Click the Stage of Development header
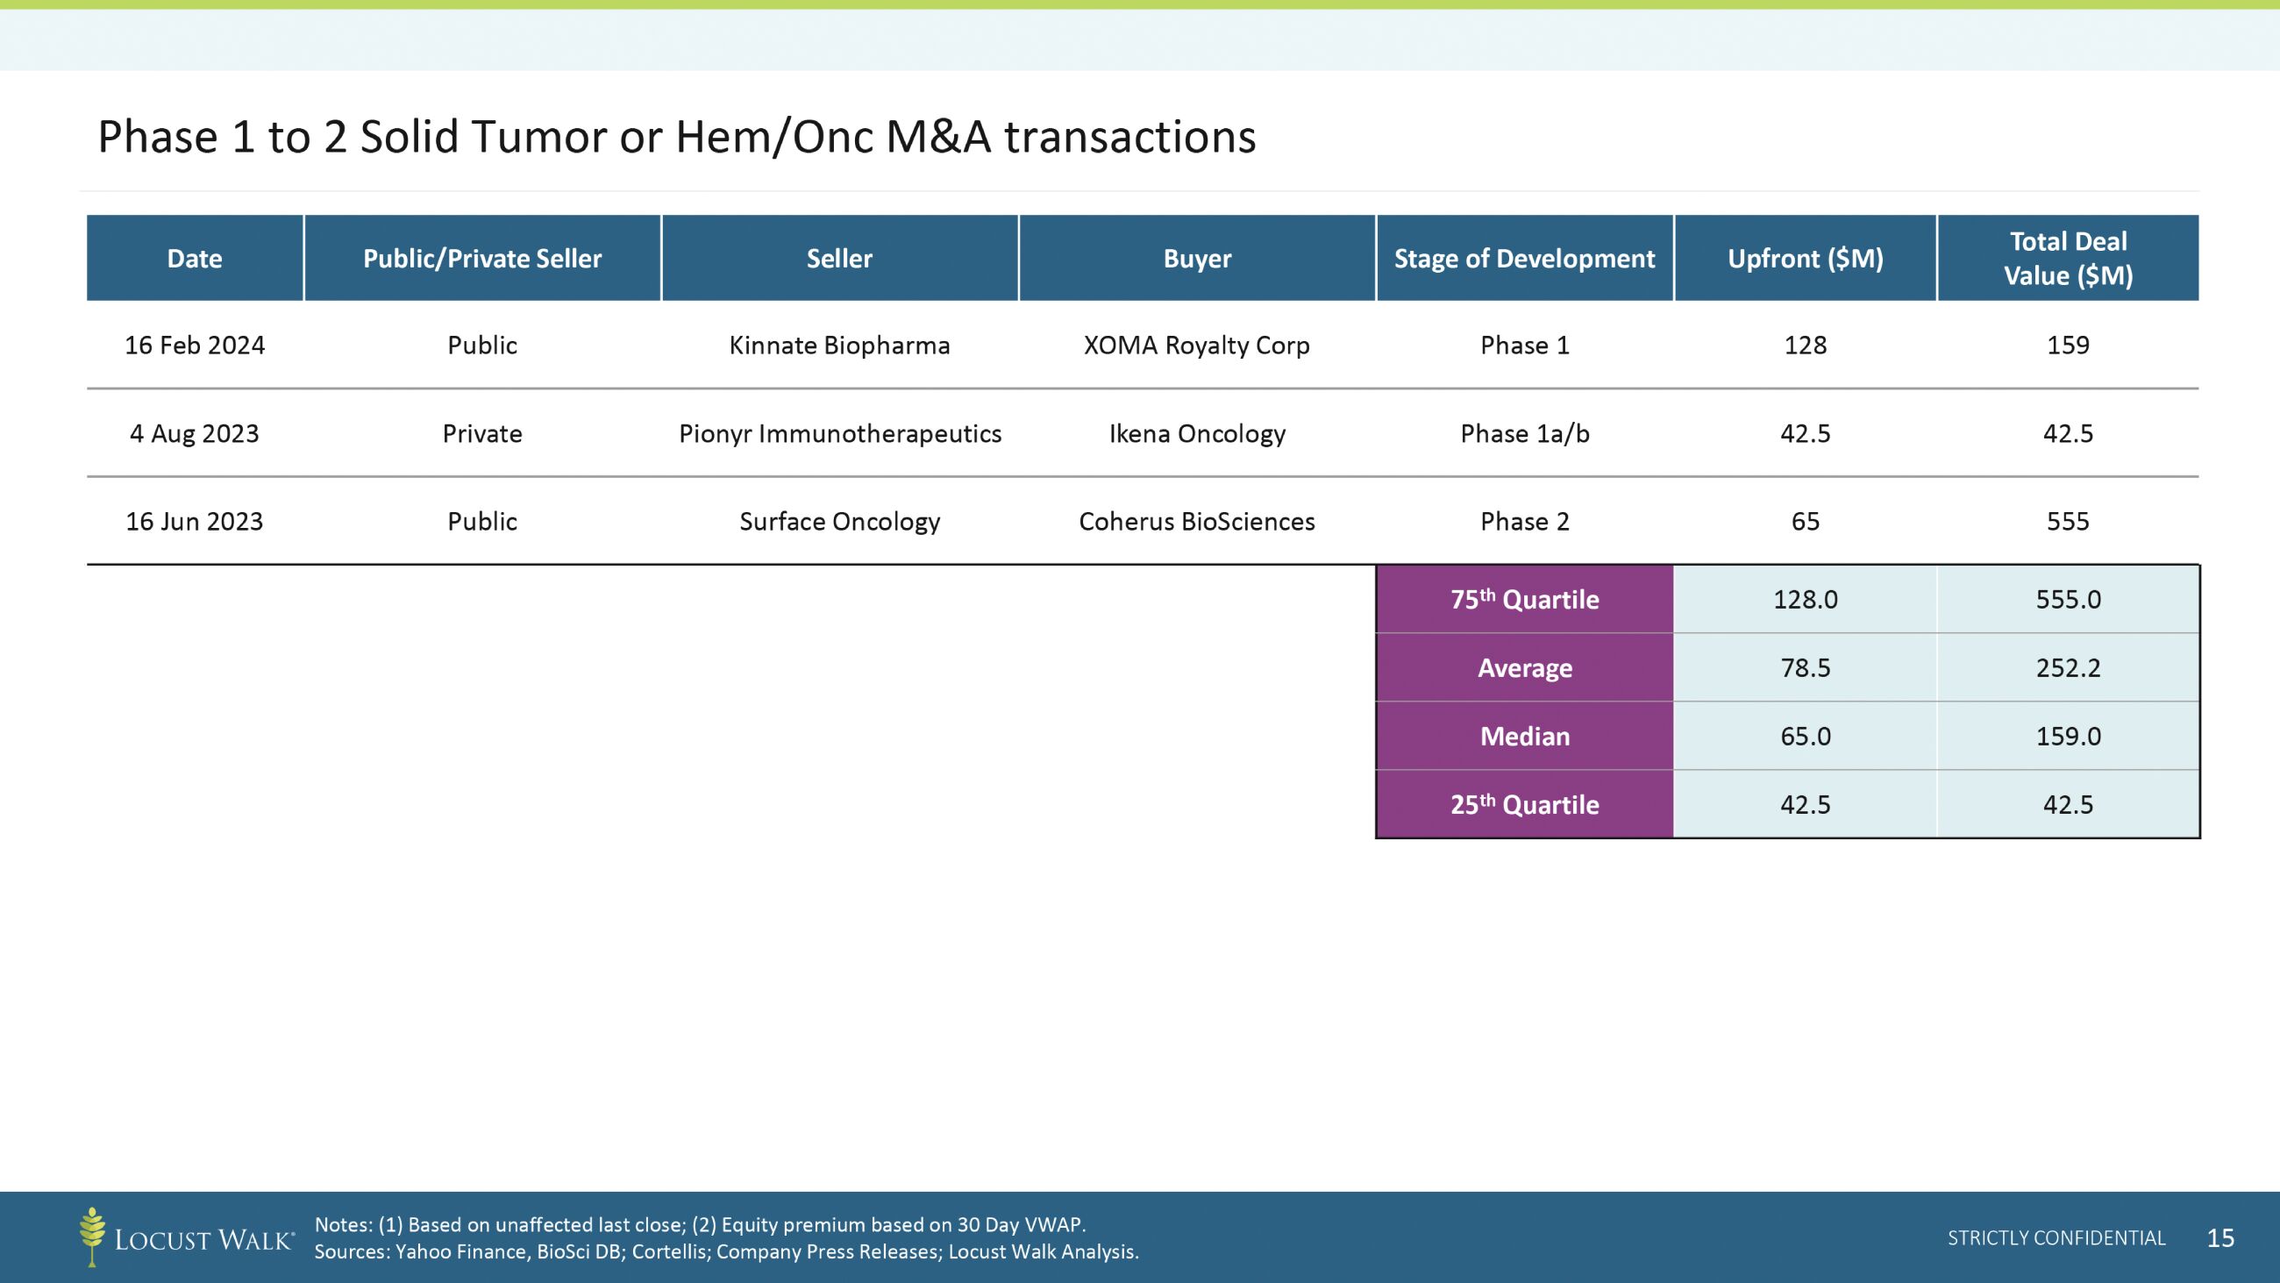The image size is (2280, 1283). pos(1524,259)
